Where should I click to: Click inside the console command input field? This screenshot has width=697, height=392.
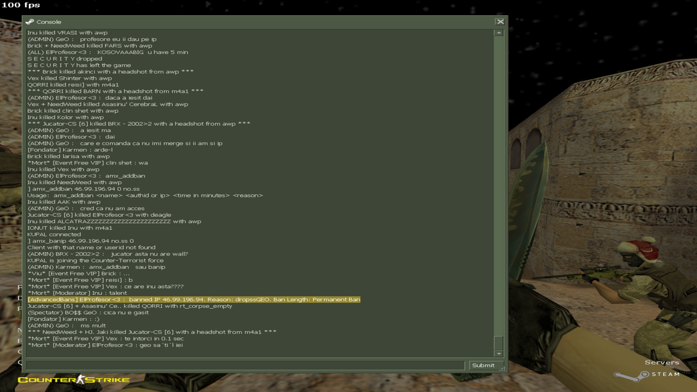245,365
